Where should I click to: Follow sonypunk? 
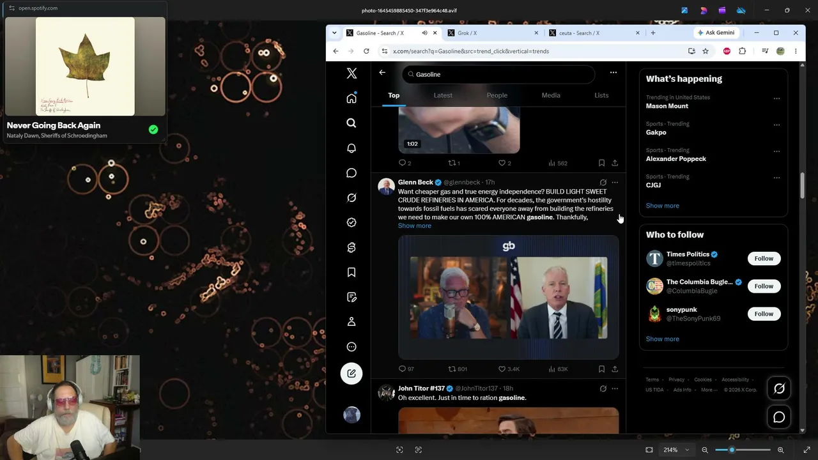[x=764, y=314]
